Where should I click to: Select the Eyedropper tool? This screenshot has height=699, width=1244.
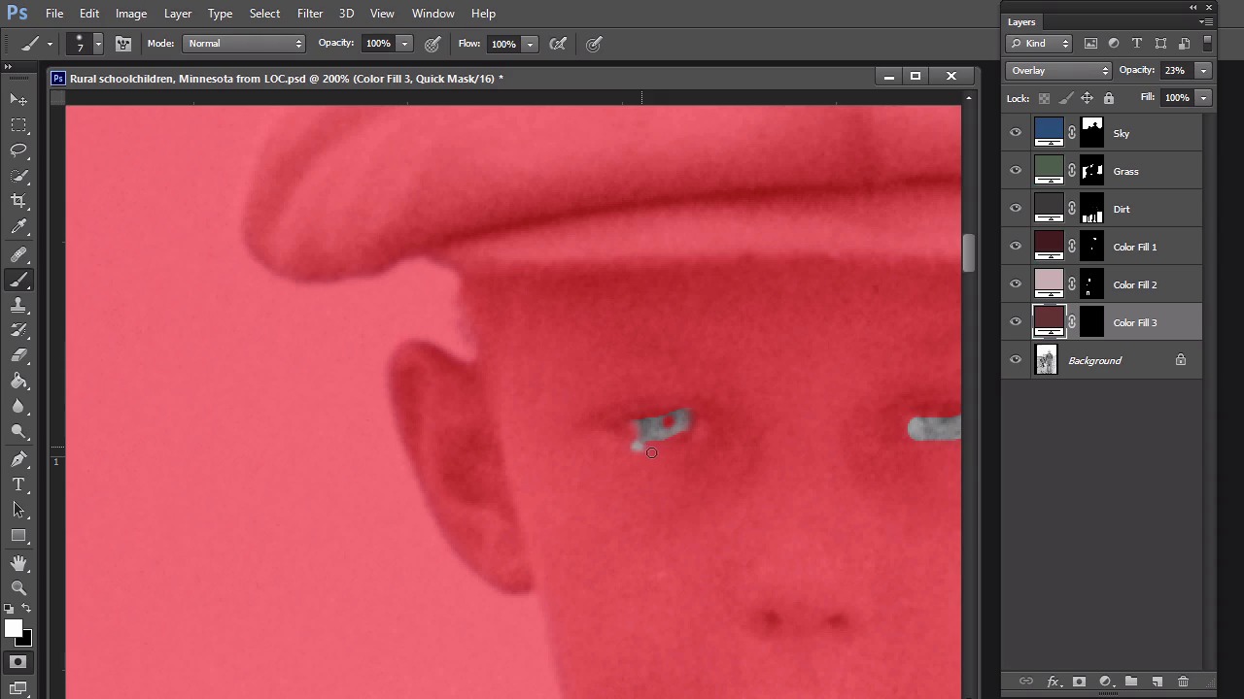(x=18, y=226)
